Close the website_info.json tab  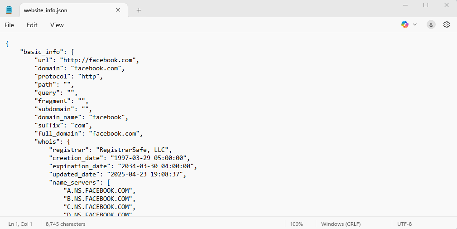[118, 10]
